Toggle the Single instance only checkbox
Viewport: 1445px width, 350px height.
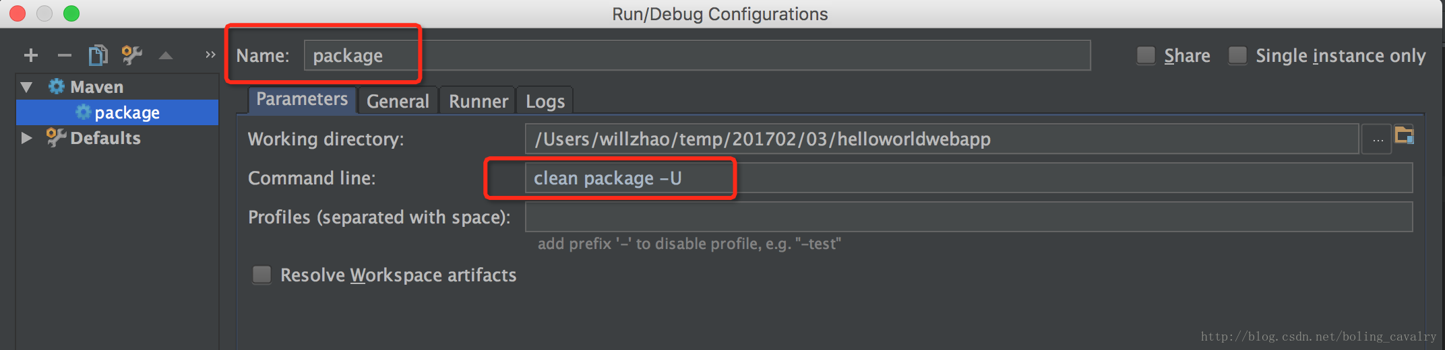[1237, 55]
